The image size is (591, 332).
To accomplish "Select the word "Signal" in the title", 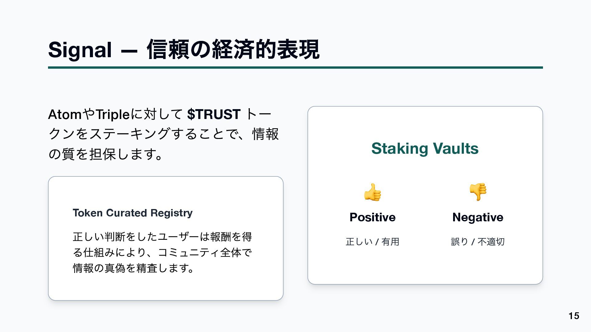I will [80, 50].
